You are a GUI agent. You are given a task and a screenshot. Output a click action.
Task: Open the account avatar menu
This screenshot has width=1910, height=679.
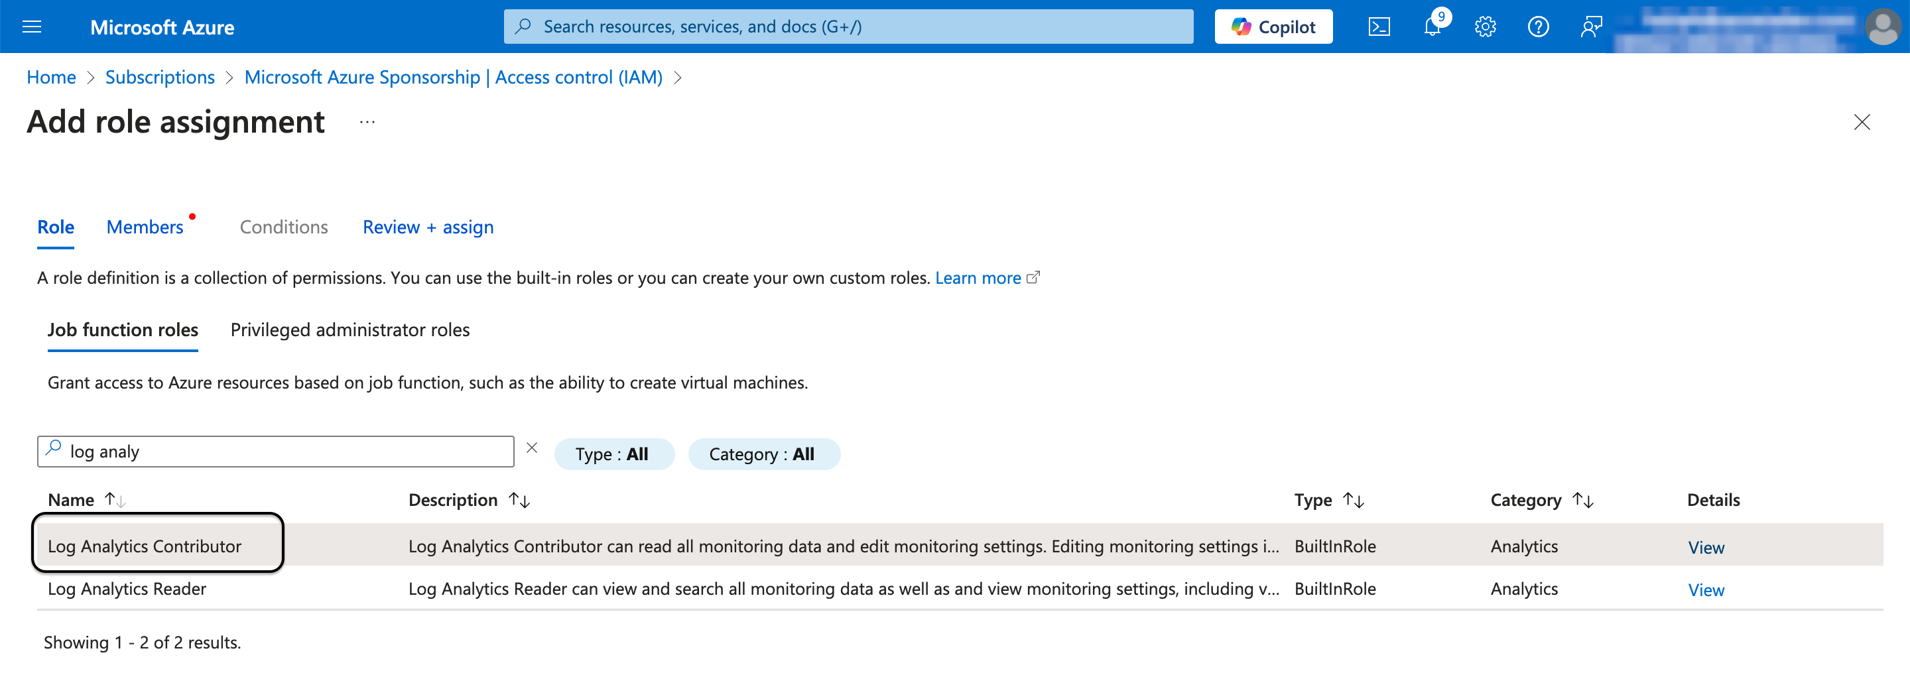pos(1883,27)
